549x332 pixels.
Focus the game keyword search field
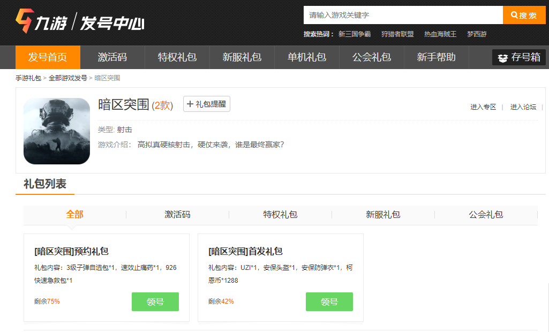click(x=403, y=15)
